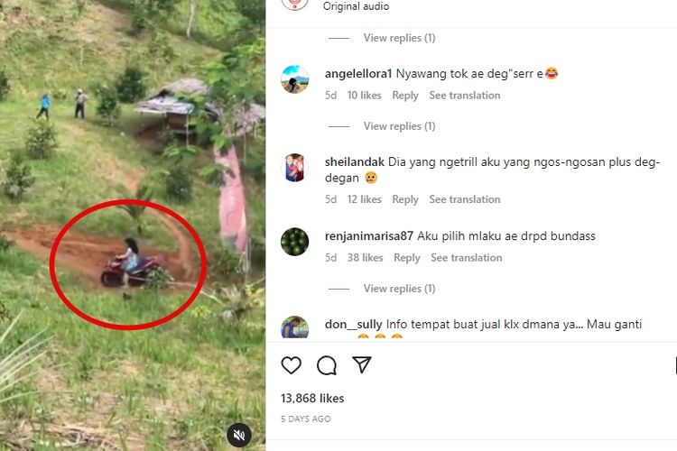This screenshot has width=677, height=451.
Task: Open don__sully's profile avatar
Action: pyautogui.click(x=295, y=327)
